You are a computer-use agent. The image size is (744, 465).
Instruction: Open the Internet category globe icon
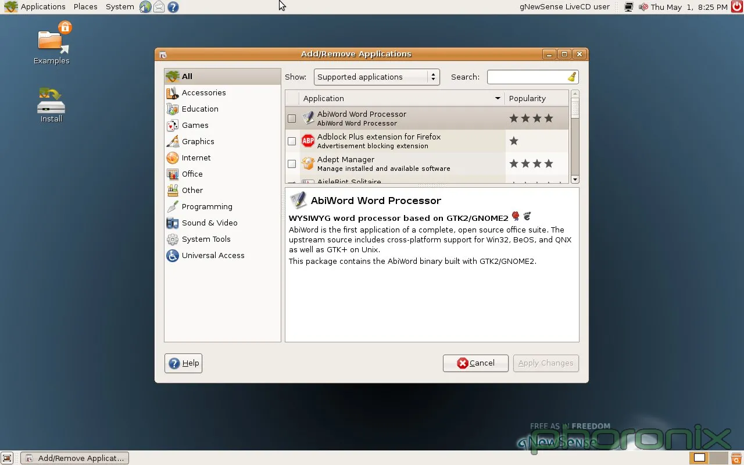pyautogui.click(x=173, y=158)
